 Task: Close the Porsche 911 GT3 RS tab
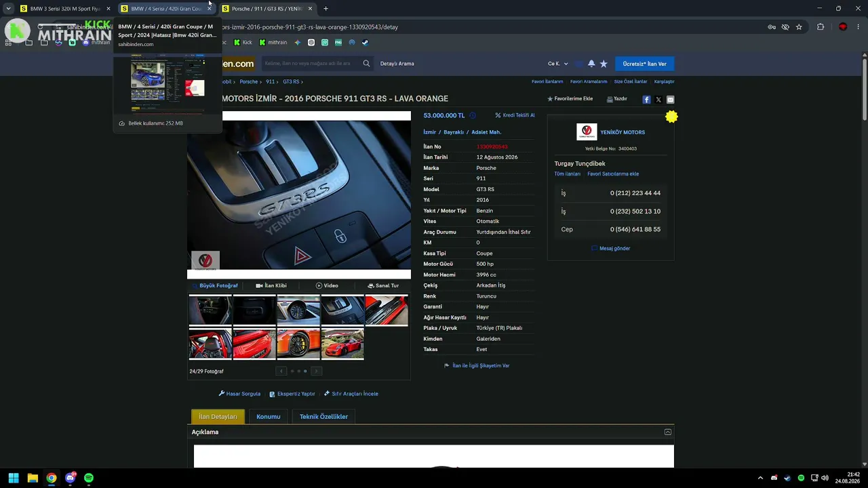[x=310, y=9]
